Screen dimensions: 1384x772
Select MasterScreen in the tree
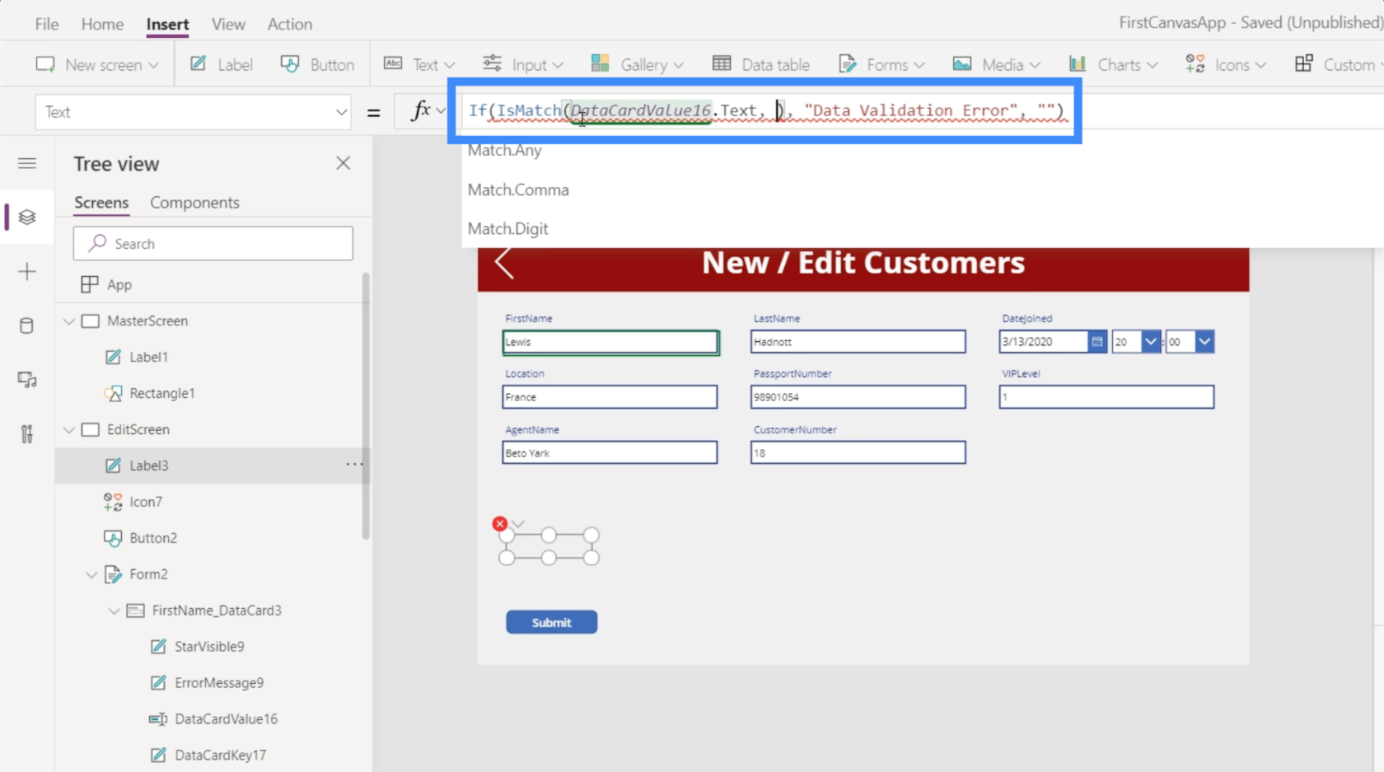[147, 320]
